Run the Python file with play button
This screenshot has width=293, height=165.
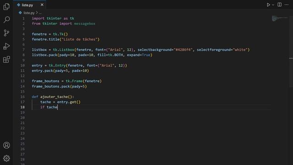pyautogui.click(x=268, y=5)
